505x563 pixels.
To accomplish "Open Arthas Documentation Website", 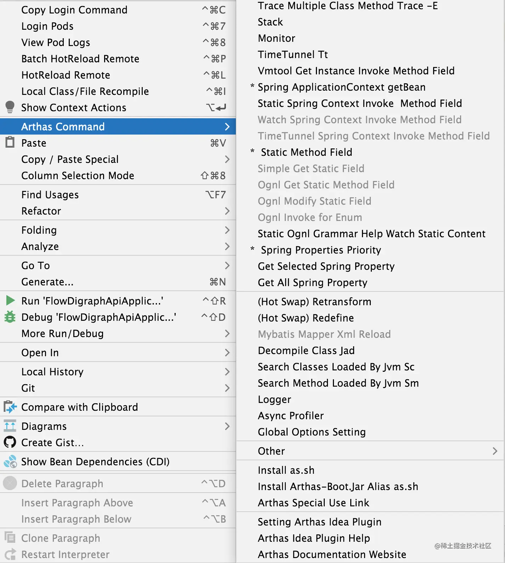I will pyautogui.click(x=370, y=555).
